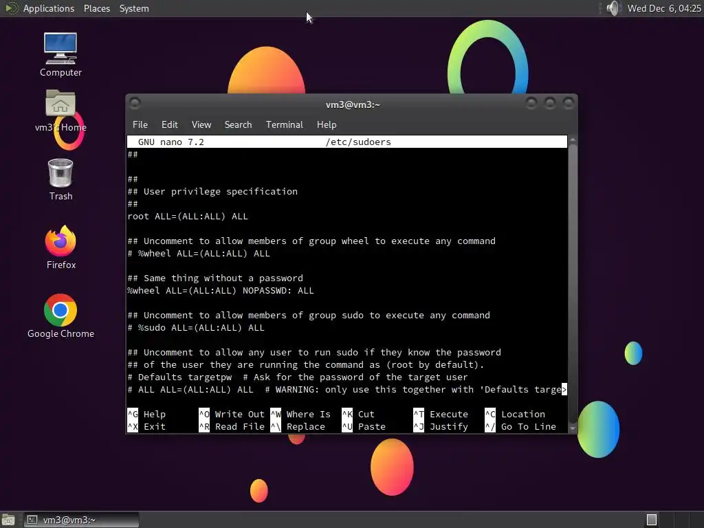Click the '# Defaults targetpw' line

pyautogui.click(x=298, y=377)
